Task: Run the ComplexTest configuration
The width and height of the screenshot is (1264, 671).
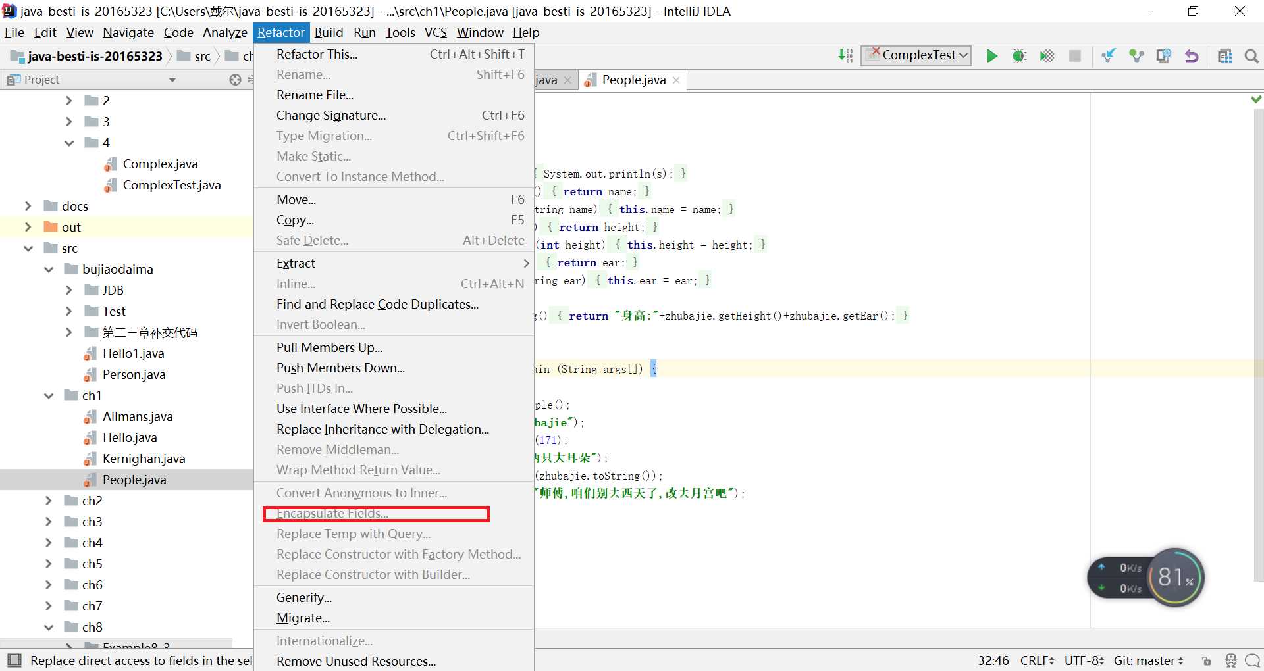Action: click(x=992, y=56)
